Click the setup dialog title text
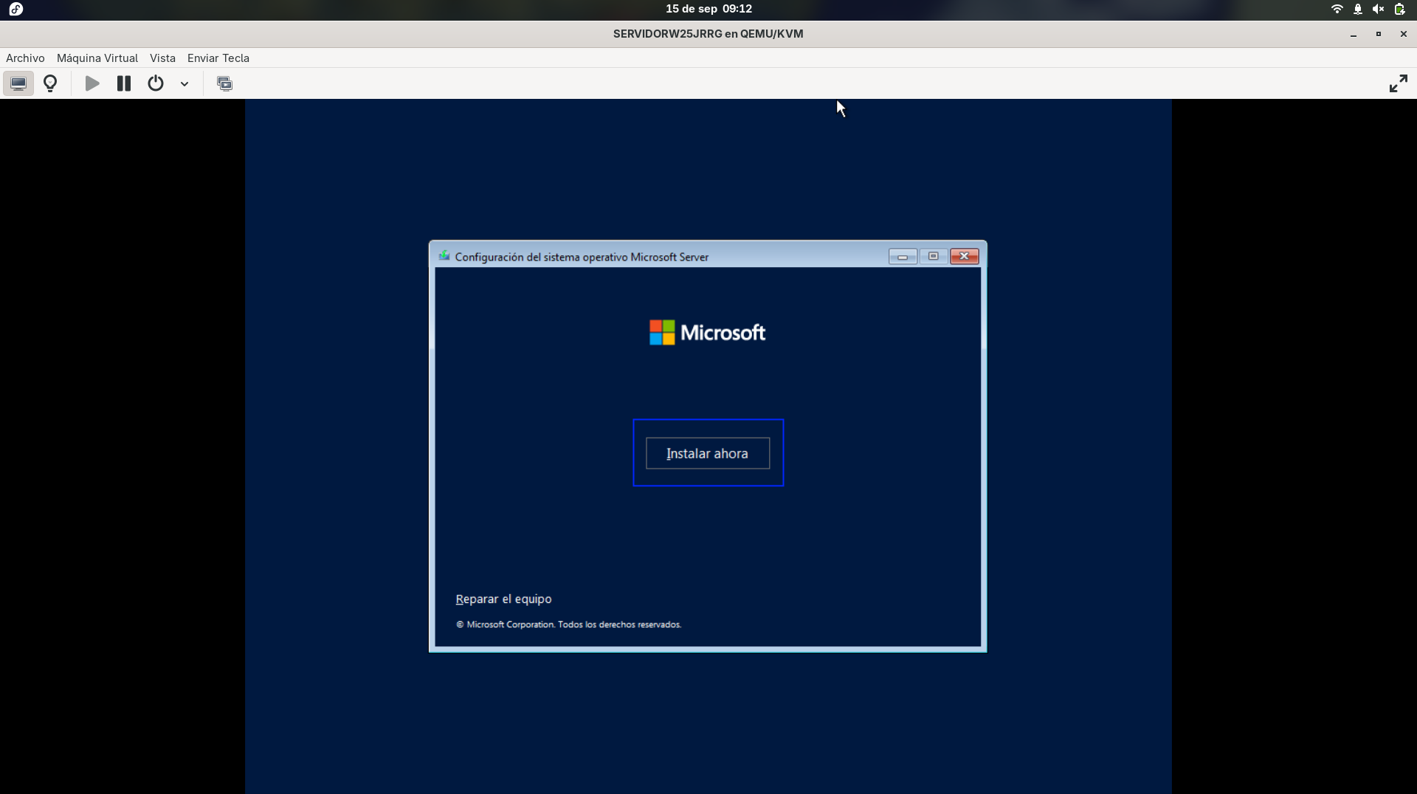Image resolution: width=1417 pixels, height=794 pixels. 582,257
